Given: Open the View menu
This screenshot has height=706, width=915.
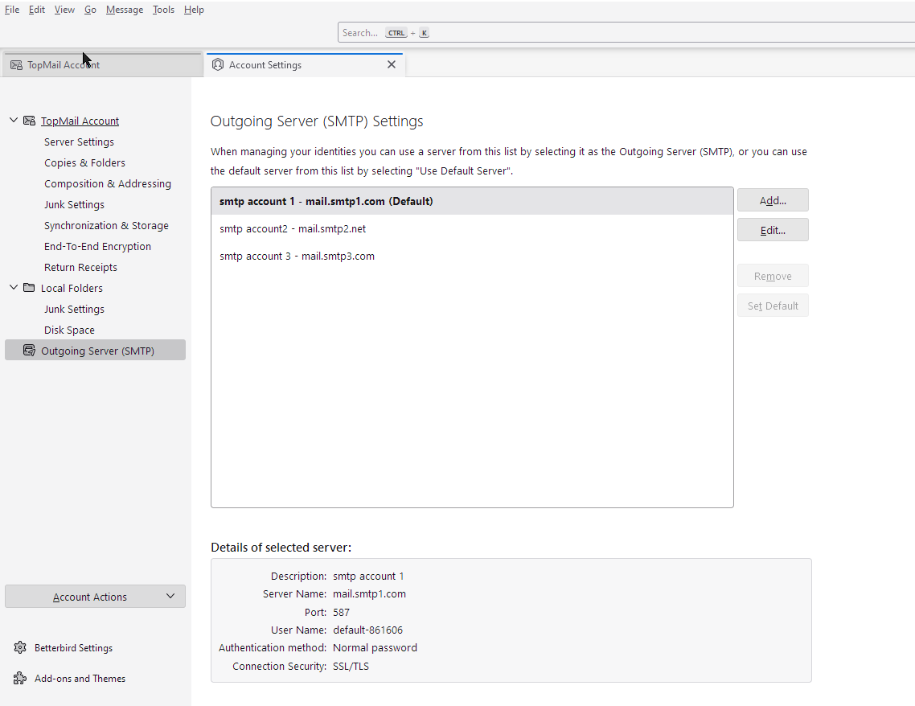Looking at the screenshot, I should click(64, 10).
